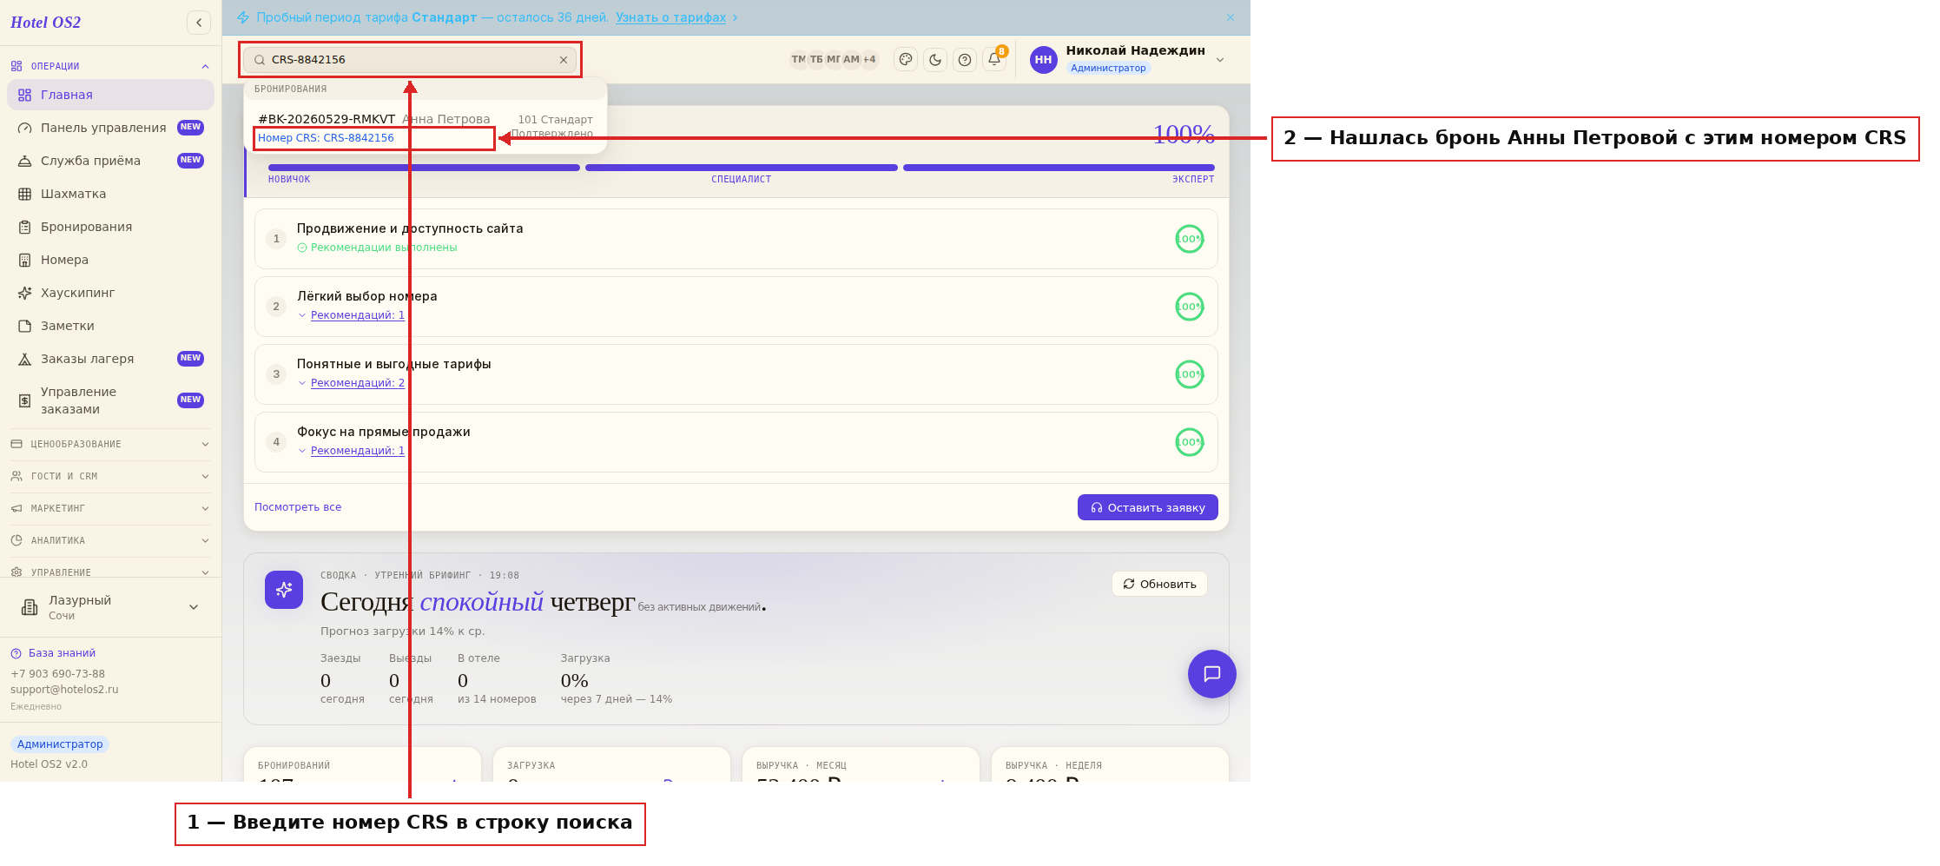Expand the ЦЕНООБРАЗОВАНИЕ section
The height and width of the screenshot is (866, 1940).
(x=110, y=444)
